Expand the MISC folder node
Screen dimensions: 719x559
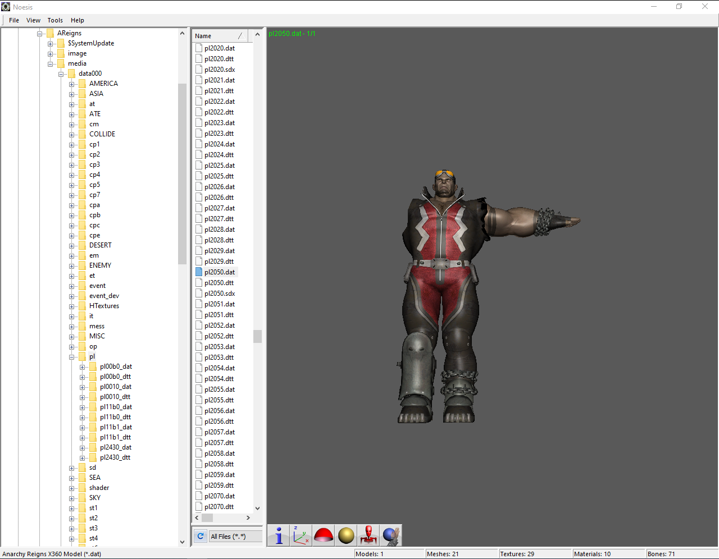tap(72, 337)
